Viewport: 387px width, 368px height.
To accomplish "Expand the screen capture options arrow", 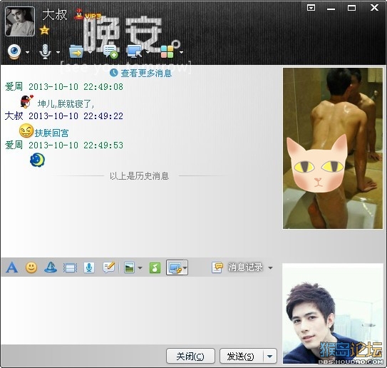I will point(185,267).
